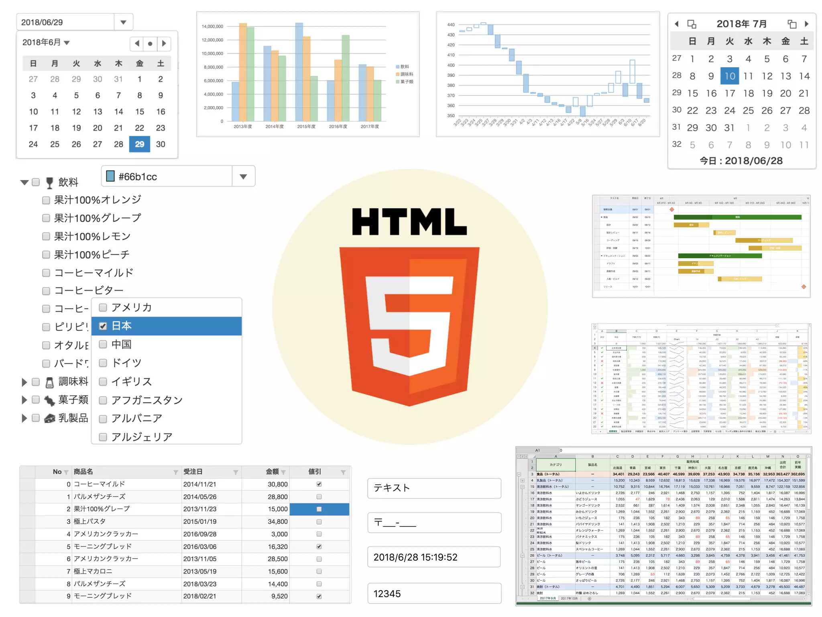Check the アメリカ checkbox in country list

click(103, 308)
